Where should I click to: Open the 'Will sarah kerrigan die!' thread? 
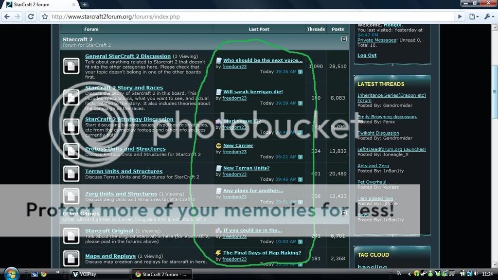point(253,92)
